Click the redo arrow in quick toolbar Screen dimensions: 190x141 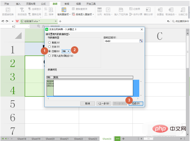point(7,21)
